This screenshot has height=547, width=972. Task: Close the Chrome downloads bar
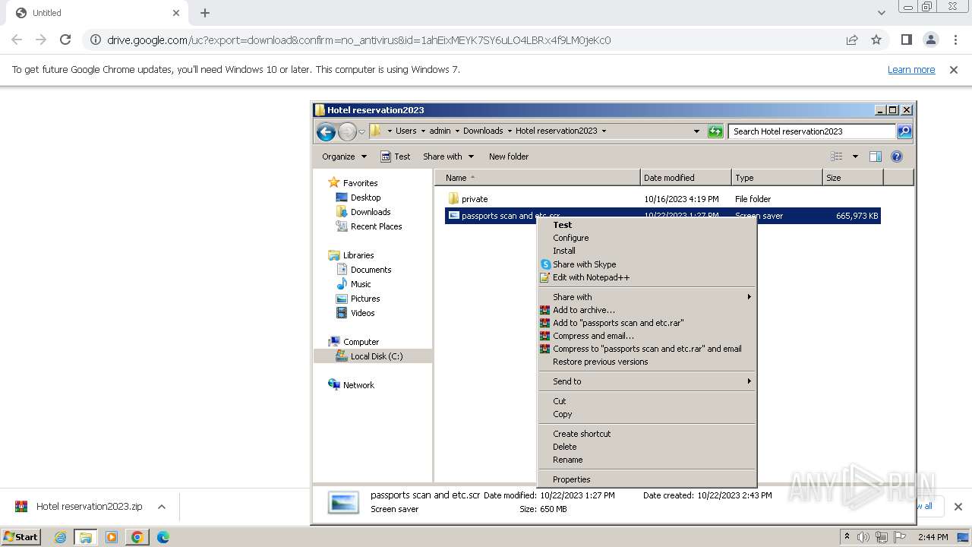[958, 507]
